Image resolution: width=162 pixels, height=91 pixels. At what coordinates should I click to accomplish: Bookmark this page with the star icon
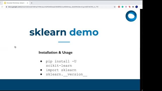tap(115, 7)
